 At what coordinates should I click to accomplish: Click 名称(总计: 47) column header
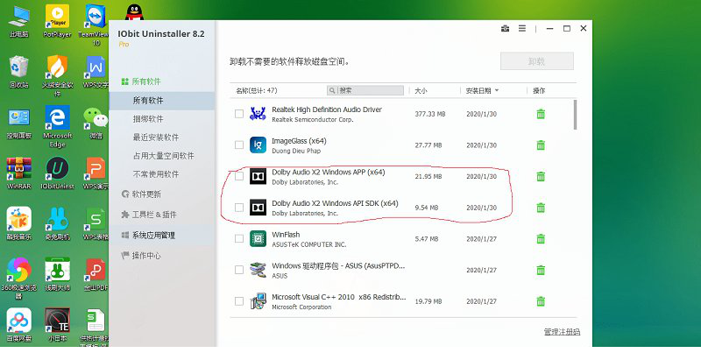click(x=257, y=91)
